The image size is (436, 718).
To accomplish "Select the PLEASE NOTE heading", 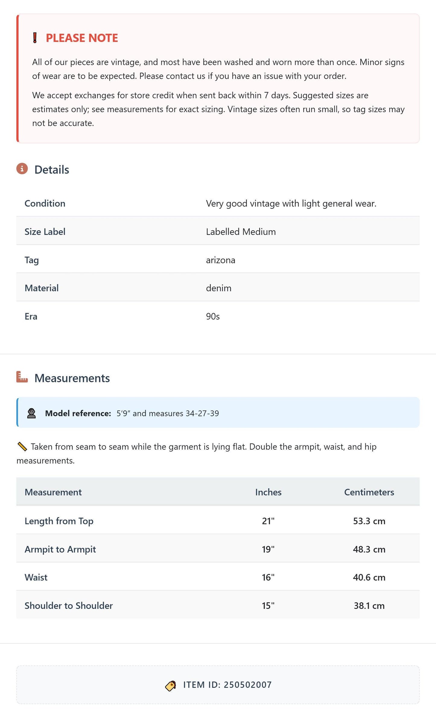I will coord(82,38).
